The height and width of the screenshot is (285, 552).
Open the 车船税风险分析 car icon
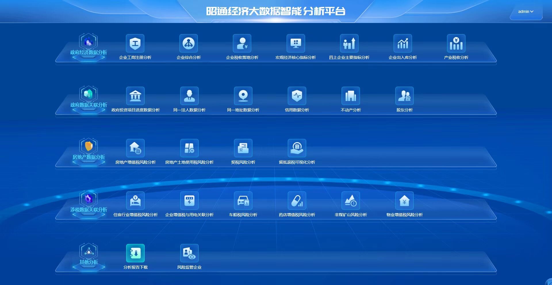point(243,201)
